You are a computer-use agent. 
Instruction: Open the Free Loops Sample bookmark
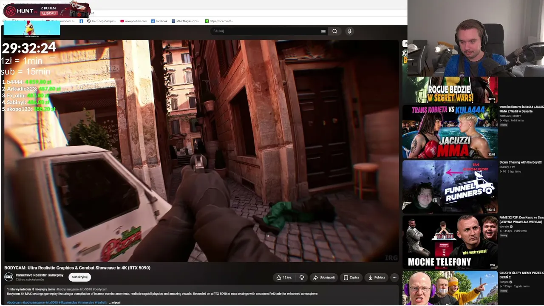tap(101, 21)
